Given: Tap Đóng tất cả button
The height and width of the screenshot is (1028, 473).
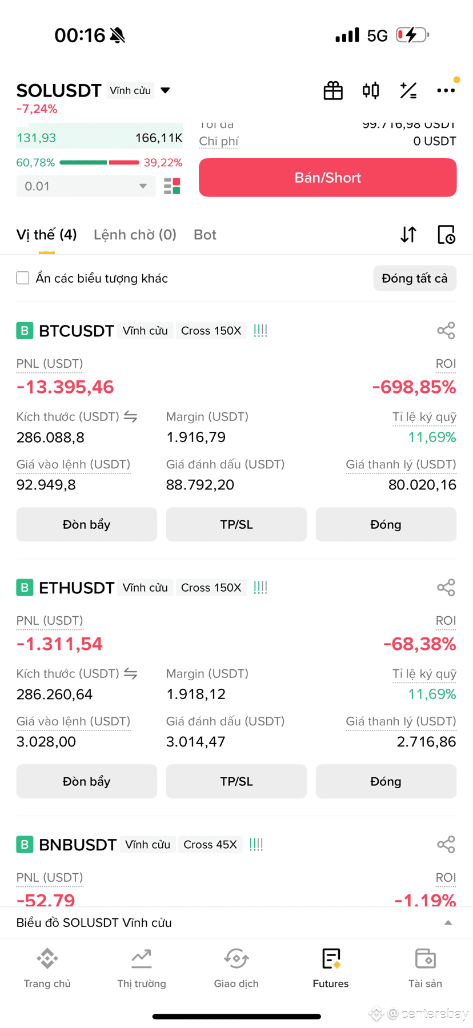Looking at the screenshot, I should tap(415, 278).
